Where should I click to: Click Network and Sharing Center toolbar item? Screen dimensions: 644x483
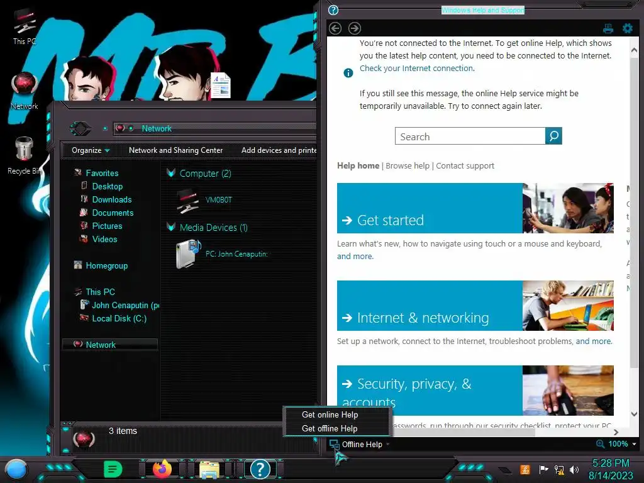pos(176,150)
